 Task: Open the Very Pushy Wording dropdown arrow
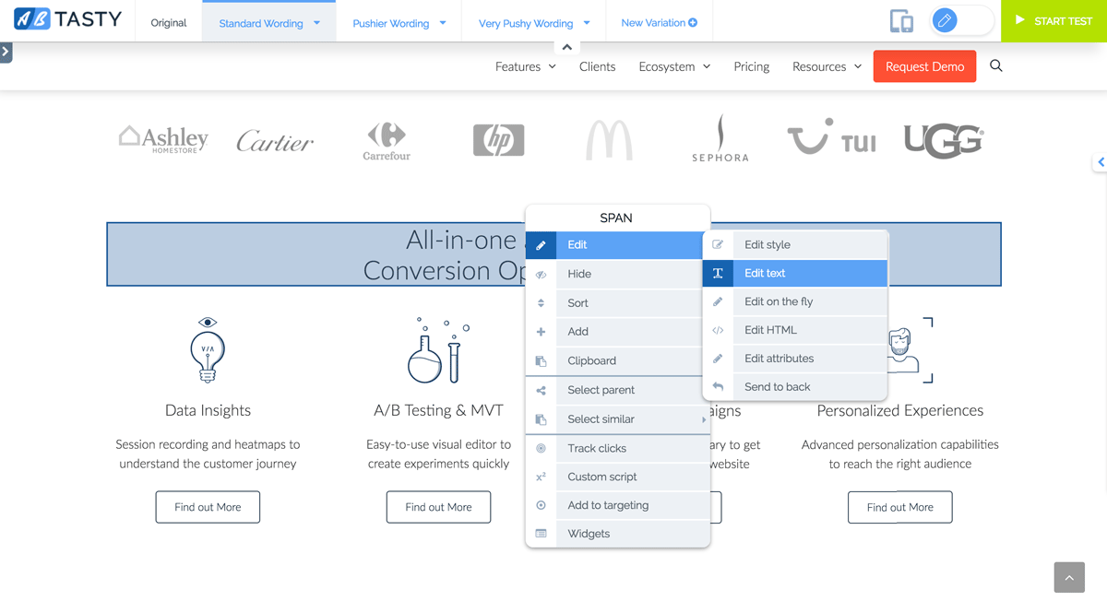[587, 23]
